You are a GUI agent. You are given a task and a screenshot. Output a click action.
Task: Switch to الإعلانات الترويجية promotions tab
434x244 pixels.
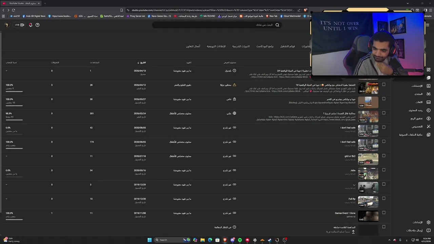[x=216, y=46]
